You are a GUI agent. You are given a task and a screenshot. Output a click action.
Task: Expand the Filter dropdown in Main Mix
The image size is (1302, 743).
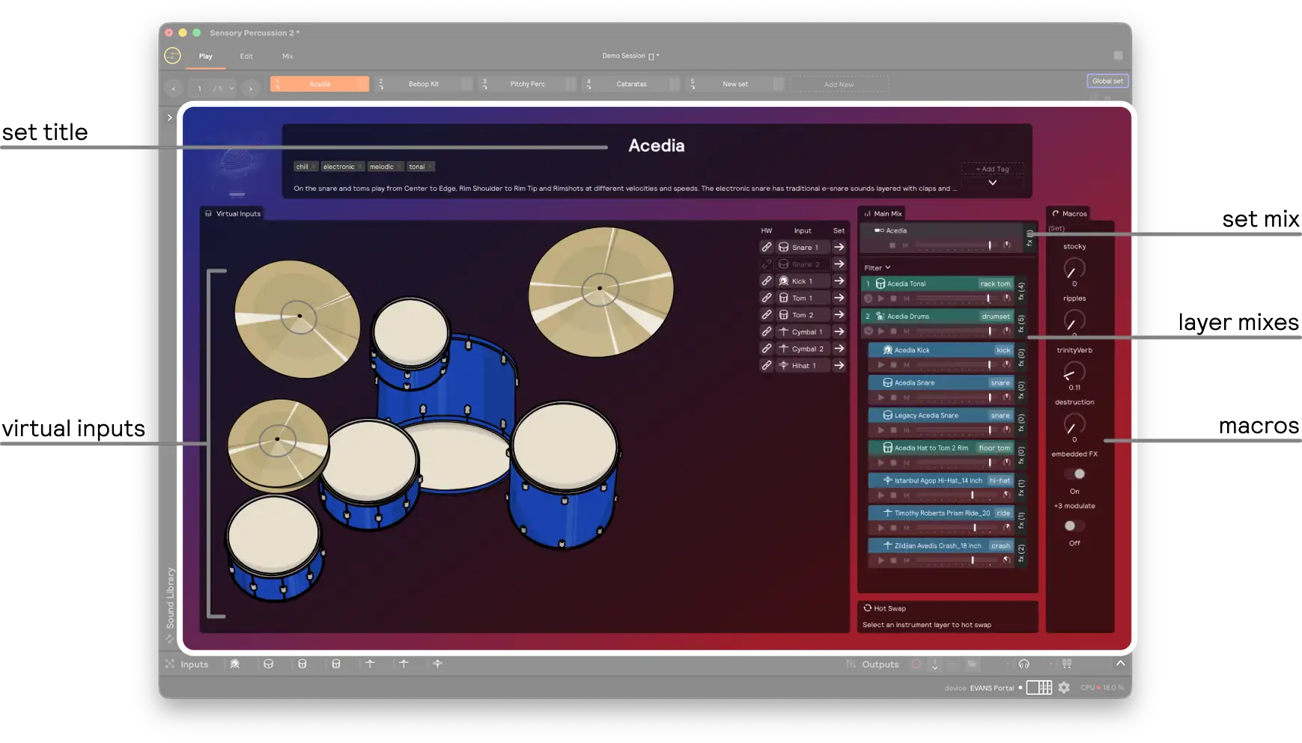click(x=877, y=267)
